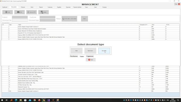Choose the Due sales document type
This screenshot has width=181, height=102.
click(x=104, y=51)
